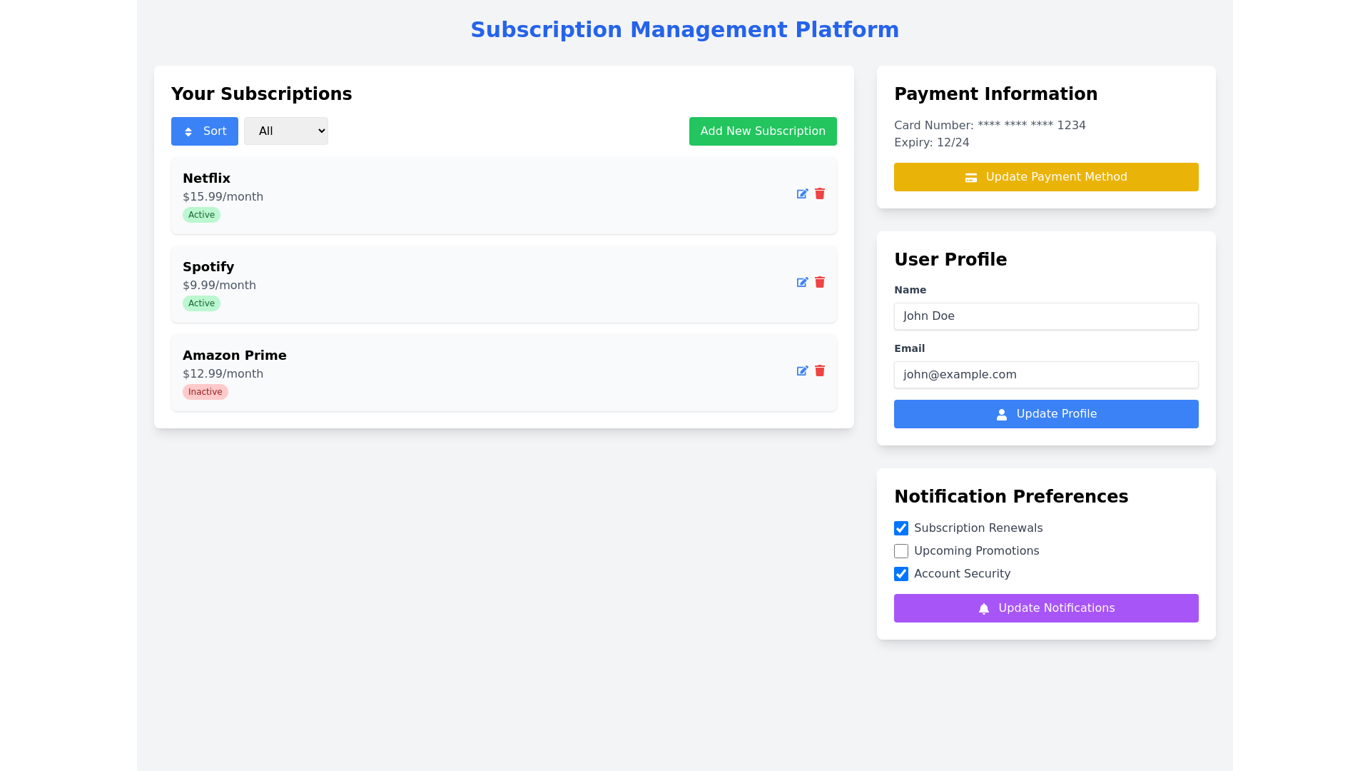Click Update Payment Method button
Image resolution: width=1370 pixels, height=771 pixels.
pyautogui.click(x=1046, y=177)
